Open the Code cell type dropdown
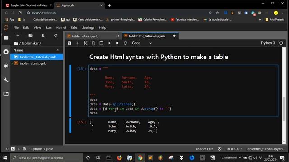The image size is (289, 162). (x=141, y=43)
